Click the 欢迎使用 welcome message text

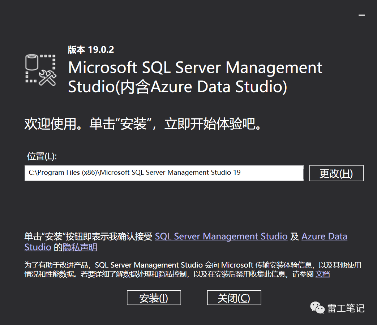[143, 124]
